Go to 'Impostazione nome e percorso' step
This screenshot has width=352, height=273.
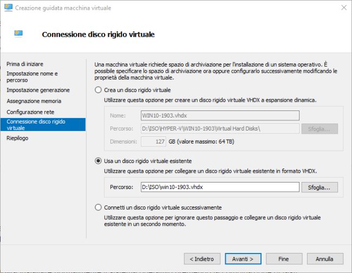32,77
